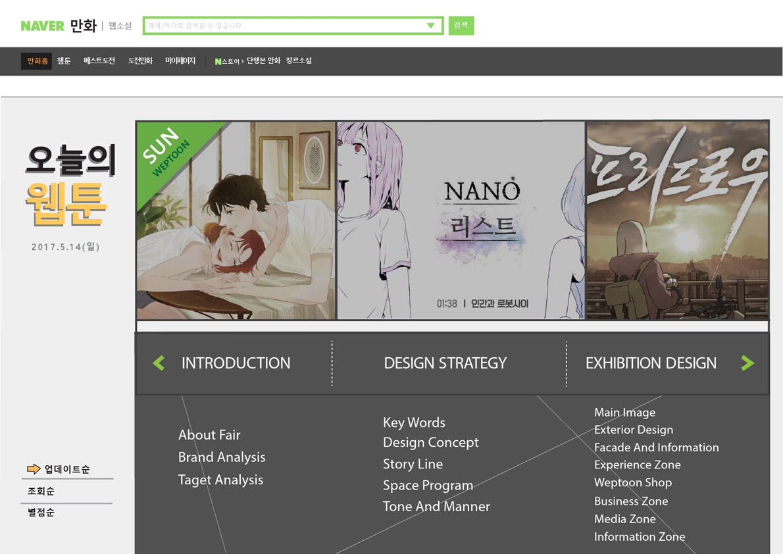Open the Story Line link

point(413,464)
